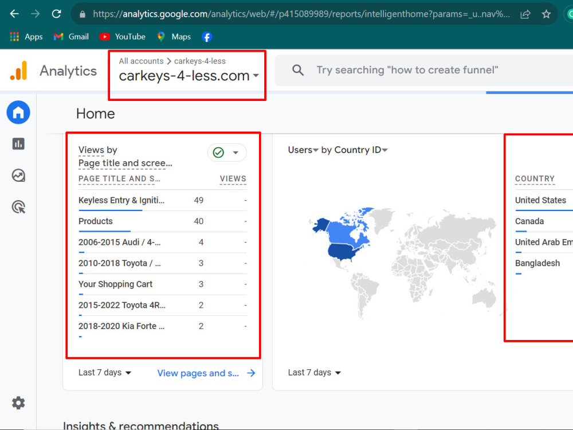Click the Google Analytics logo

point(19,71)
